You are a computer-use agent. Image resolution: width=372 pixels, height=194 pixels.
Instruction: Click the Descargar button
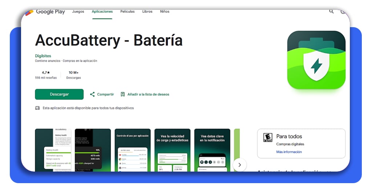59,94
